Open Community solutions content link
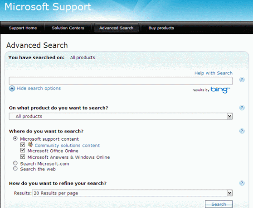The image size is (253, 208). pyautogui.click(x=67, y=146)
